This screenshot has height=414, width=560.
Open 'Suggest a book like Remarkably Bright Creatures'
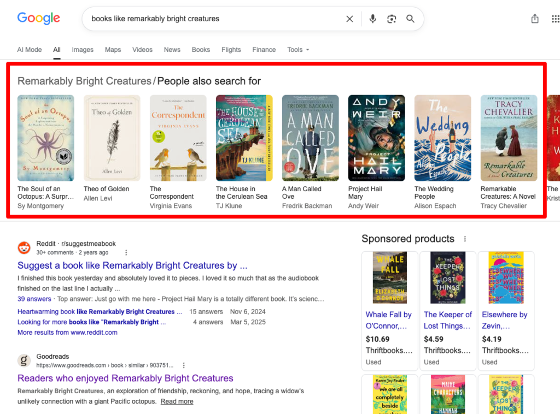[132, 265]
